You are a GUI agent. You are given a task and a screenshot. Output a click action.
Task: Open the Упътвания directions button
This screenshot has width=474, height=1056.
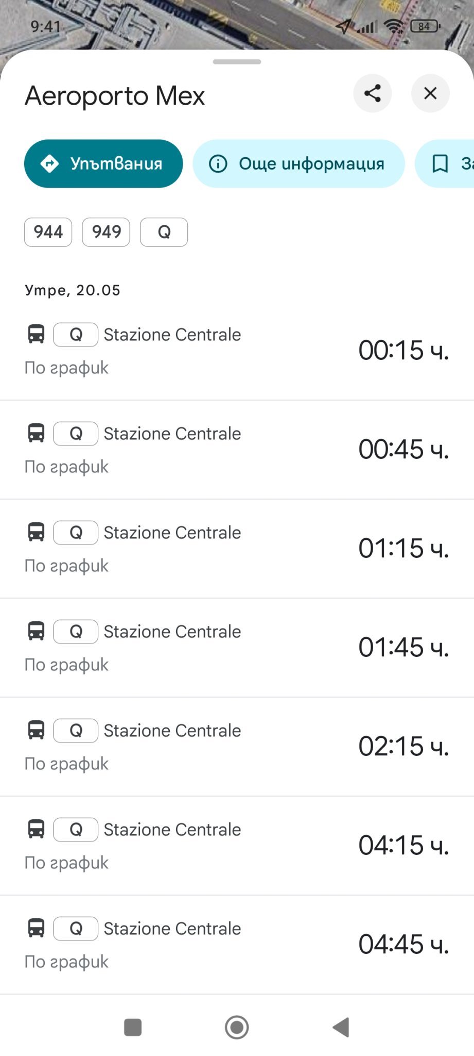pyautogui.click(x=103, y=163)
